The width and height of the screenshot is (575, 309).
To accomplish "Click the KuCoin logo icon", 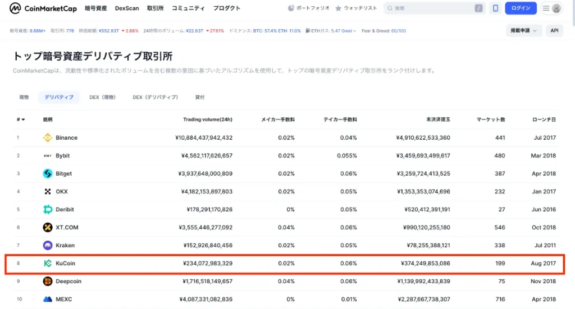I will pyautogui.click(x=48, y=263).
